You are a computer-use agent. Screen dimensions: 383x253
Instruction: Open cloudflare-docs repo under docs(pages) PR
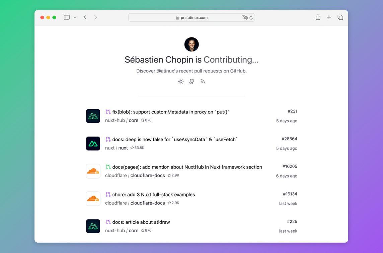tap(135, 175)
